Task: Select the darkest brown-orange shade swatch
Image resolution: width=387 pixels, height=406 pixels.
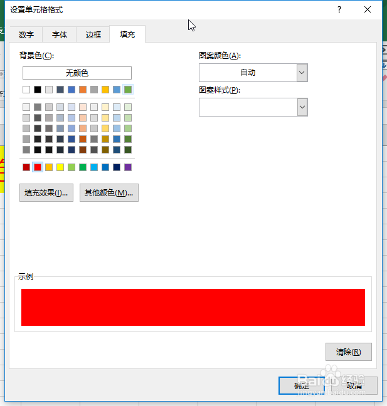Action: point(83,150)
